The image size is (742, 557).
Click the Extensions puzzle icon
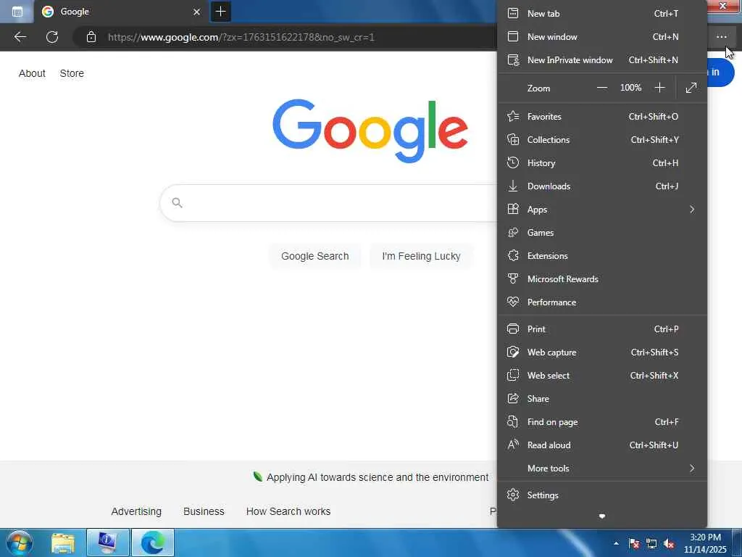coord(513,255)
